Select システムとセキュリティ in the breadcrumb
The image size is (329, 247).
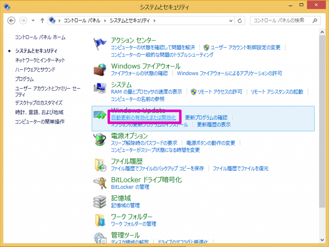pyautogui.click(x=130, y=21)
